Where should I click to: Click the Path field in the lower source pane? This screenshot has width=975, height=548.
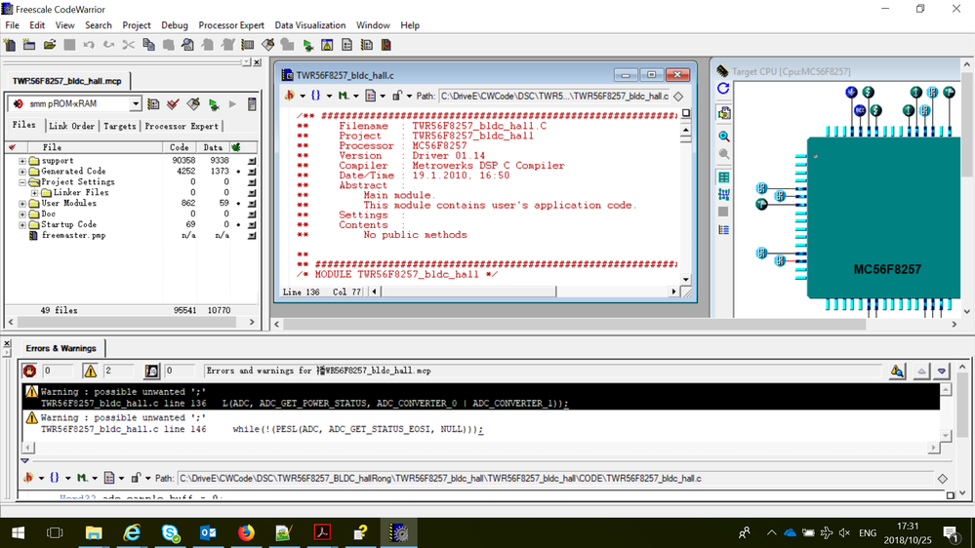pyautogui.click(x=556, y=479)
